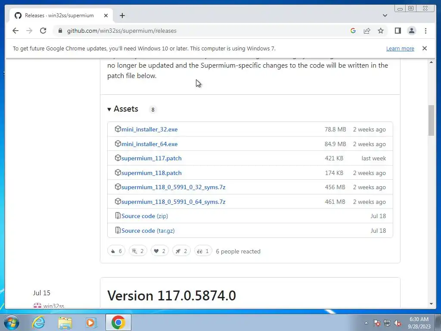The height and width of the screenshot is (331, 441).
Task: Click the forward navigation arrow
Action: click(x=29, y=31)
